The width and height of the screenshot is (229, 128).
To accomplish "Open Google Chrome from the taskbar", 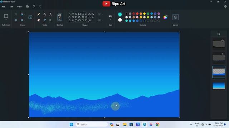I will 157,124.
